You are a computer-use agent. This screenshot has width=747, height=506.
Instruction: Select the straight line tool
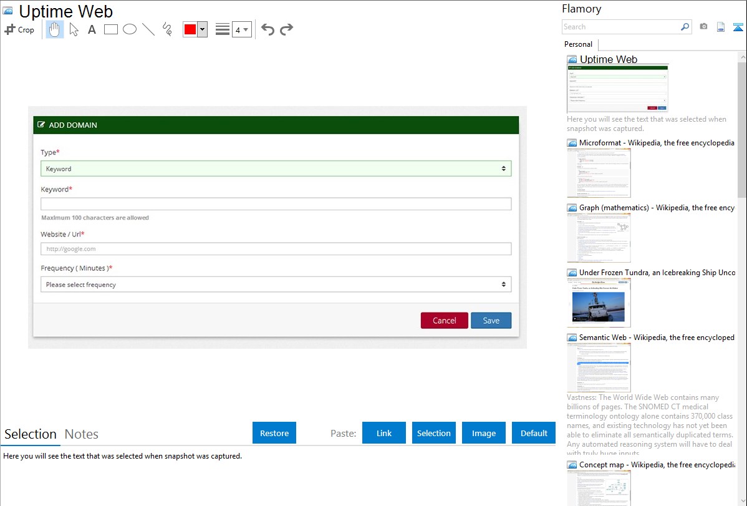coord(148,29)
